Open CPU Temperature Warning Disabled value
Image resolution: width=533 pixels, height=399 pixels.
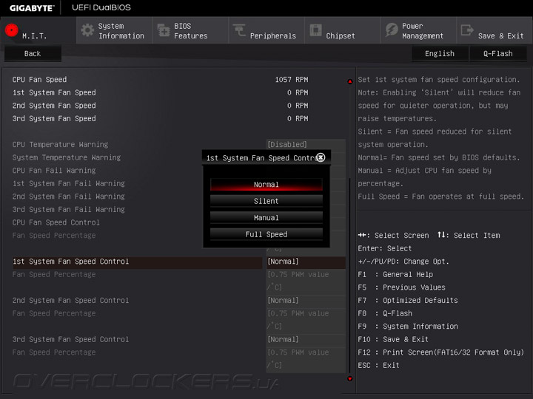306,145
